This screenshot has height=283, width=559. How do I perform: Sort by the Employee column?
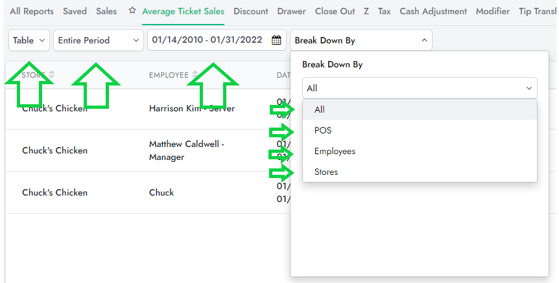[x=195, y=75]
